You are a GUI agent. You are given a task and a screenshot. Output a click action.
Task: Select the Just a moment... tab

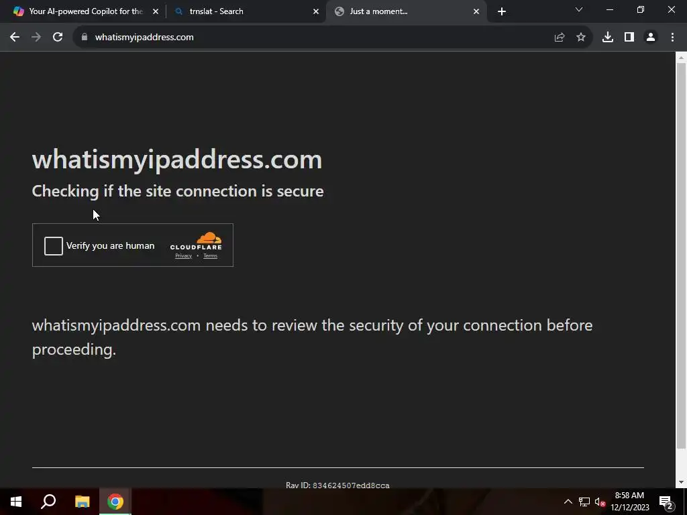407,11
